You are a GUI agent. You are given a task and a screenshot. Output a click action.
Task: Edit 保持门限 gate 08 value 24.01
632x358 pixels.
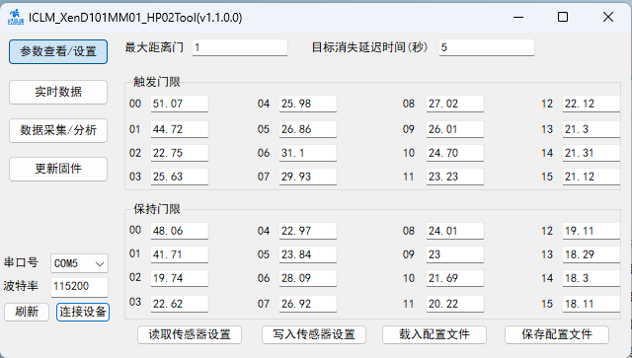[x=455, y=231]
